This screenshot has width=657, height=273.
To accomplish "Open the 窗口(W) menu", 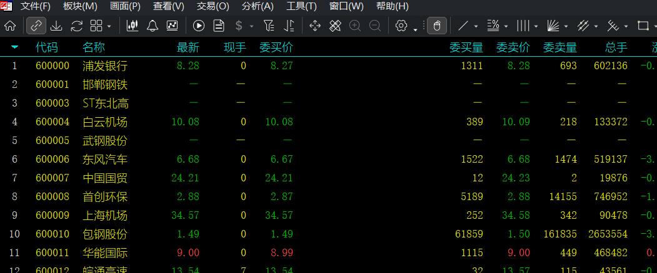I will point(346,6).
